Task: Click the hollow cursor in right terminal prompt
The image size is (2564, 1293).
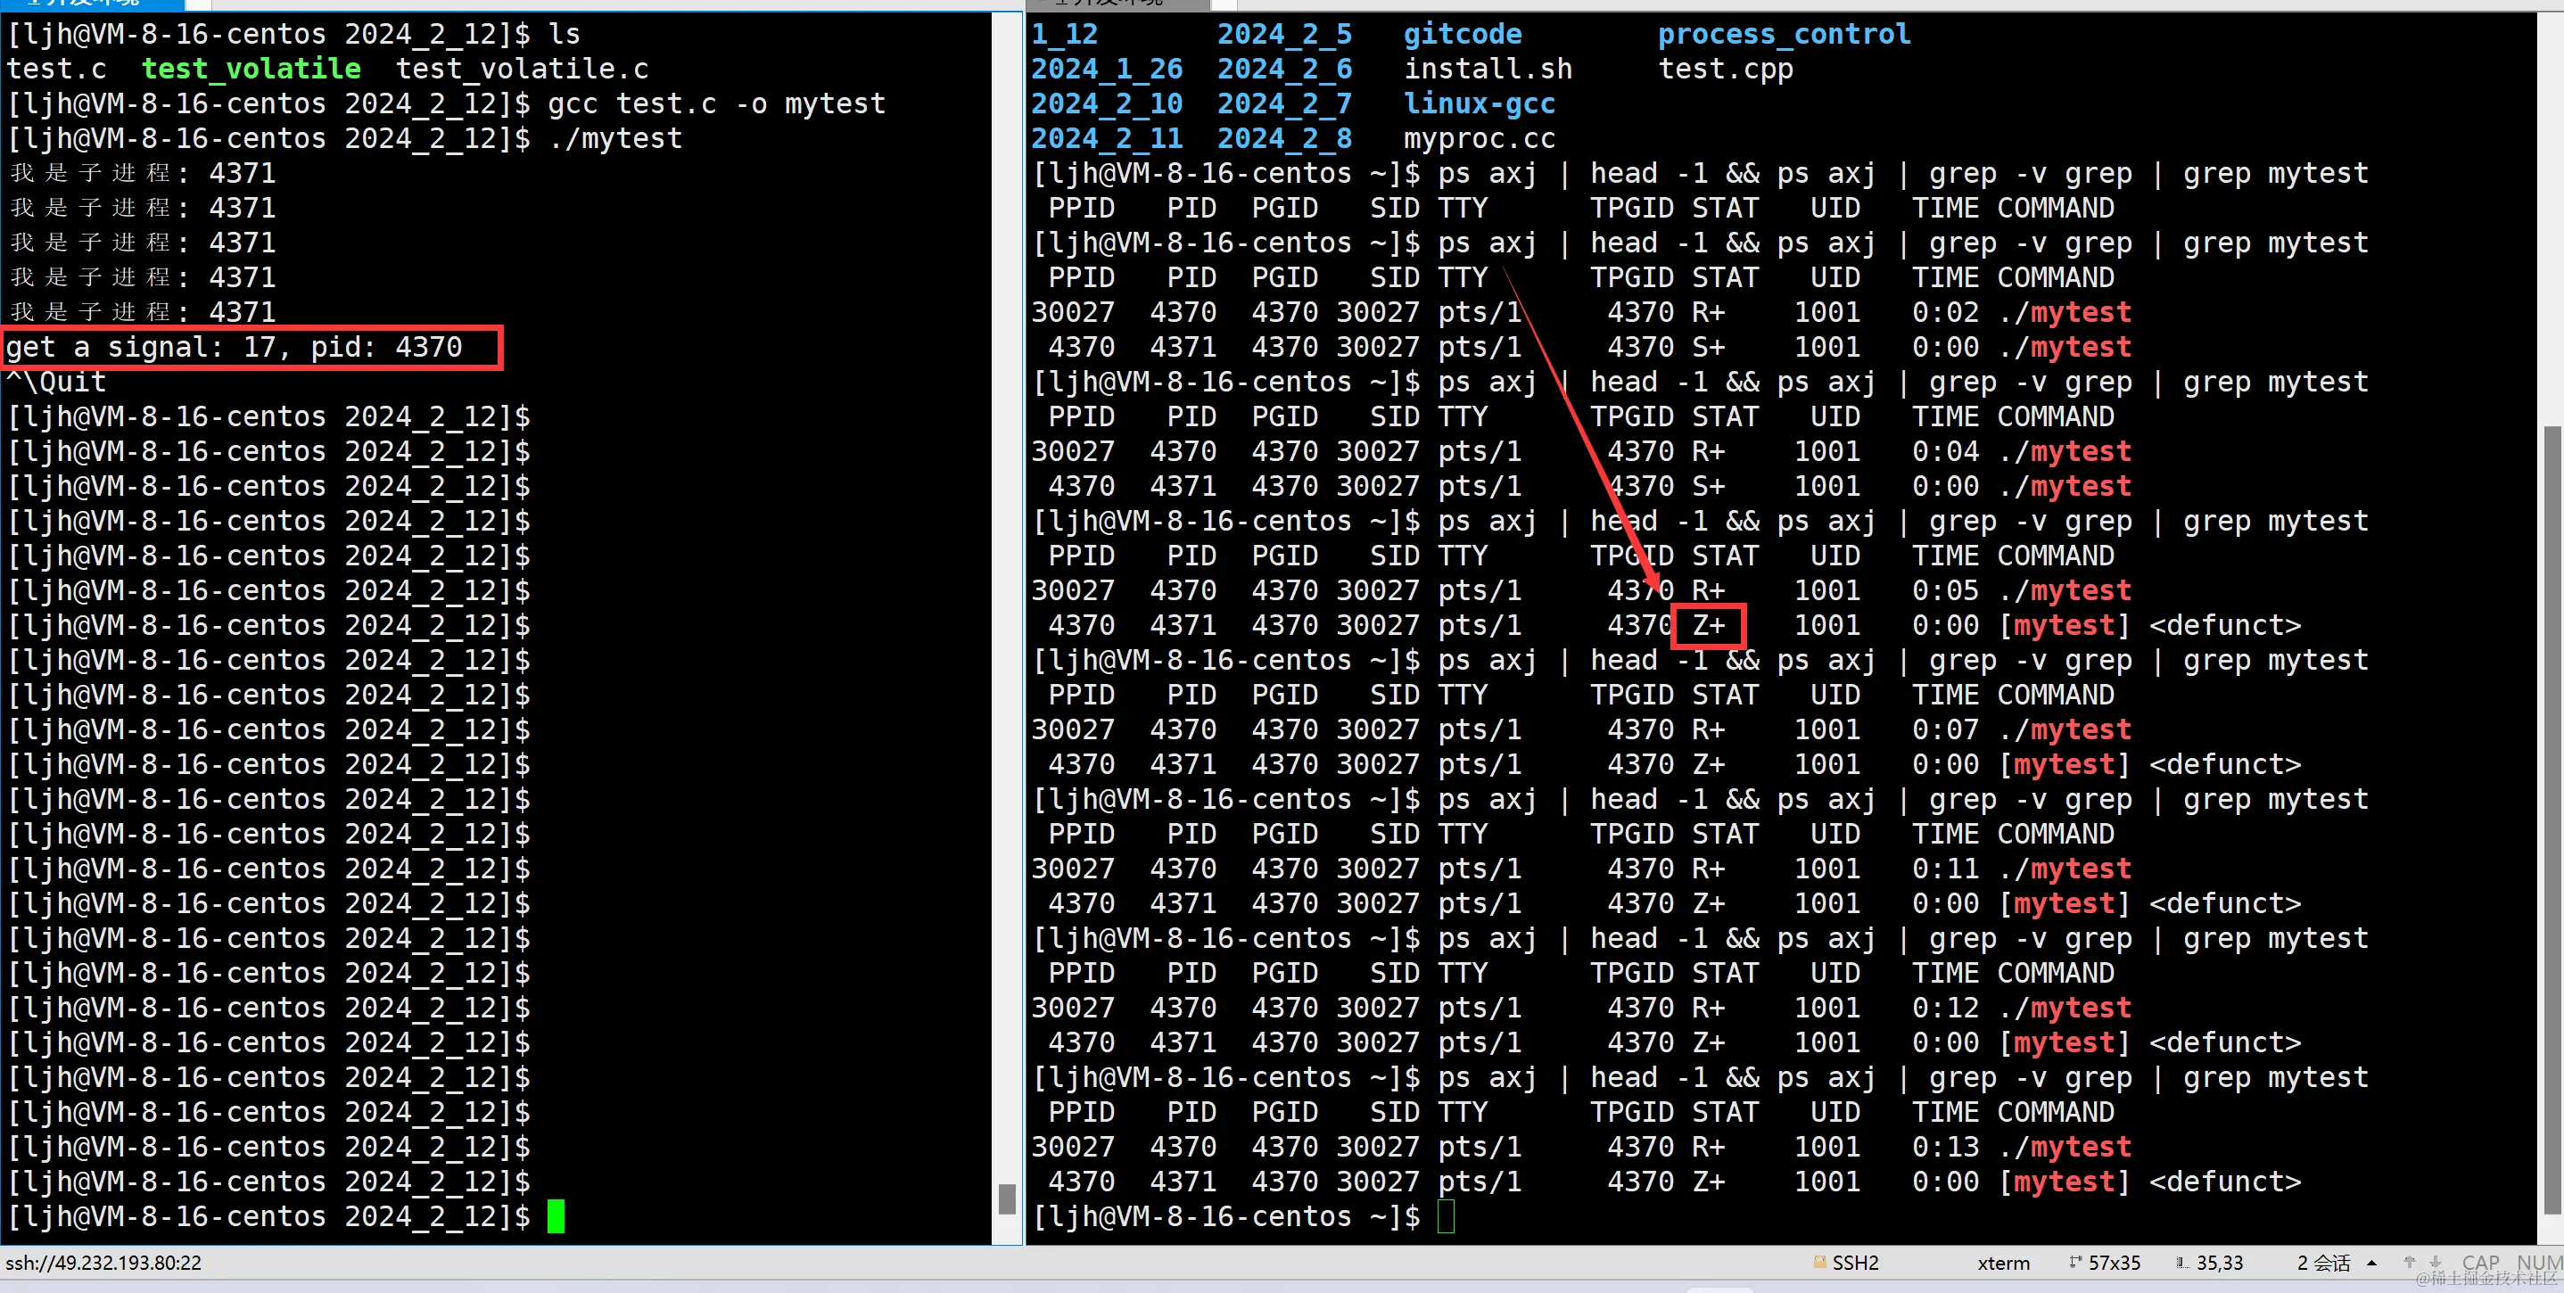Action: coord(1446,1215)
